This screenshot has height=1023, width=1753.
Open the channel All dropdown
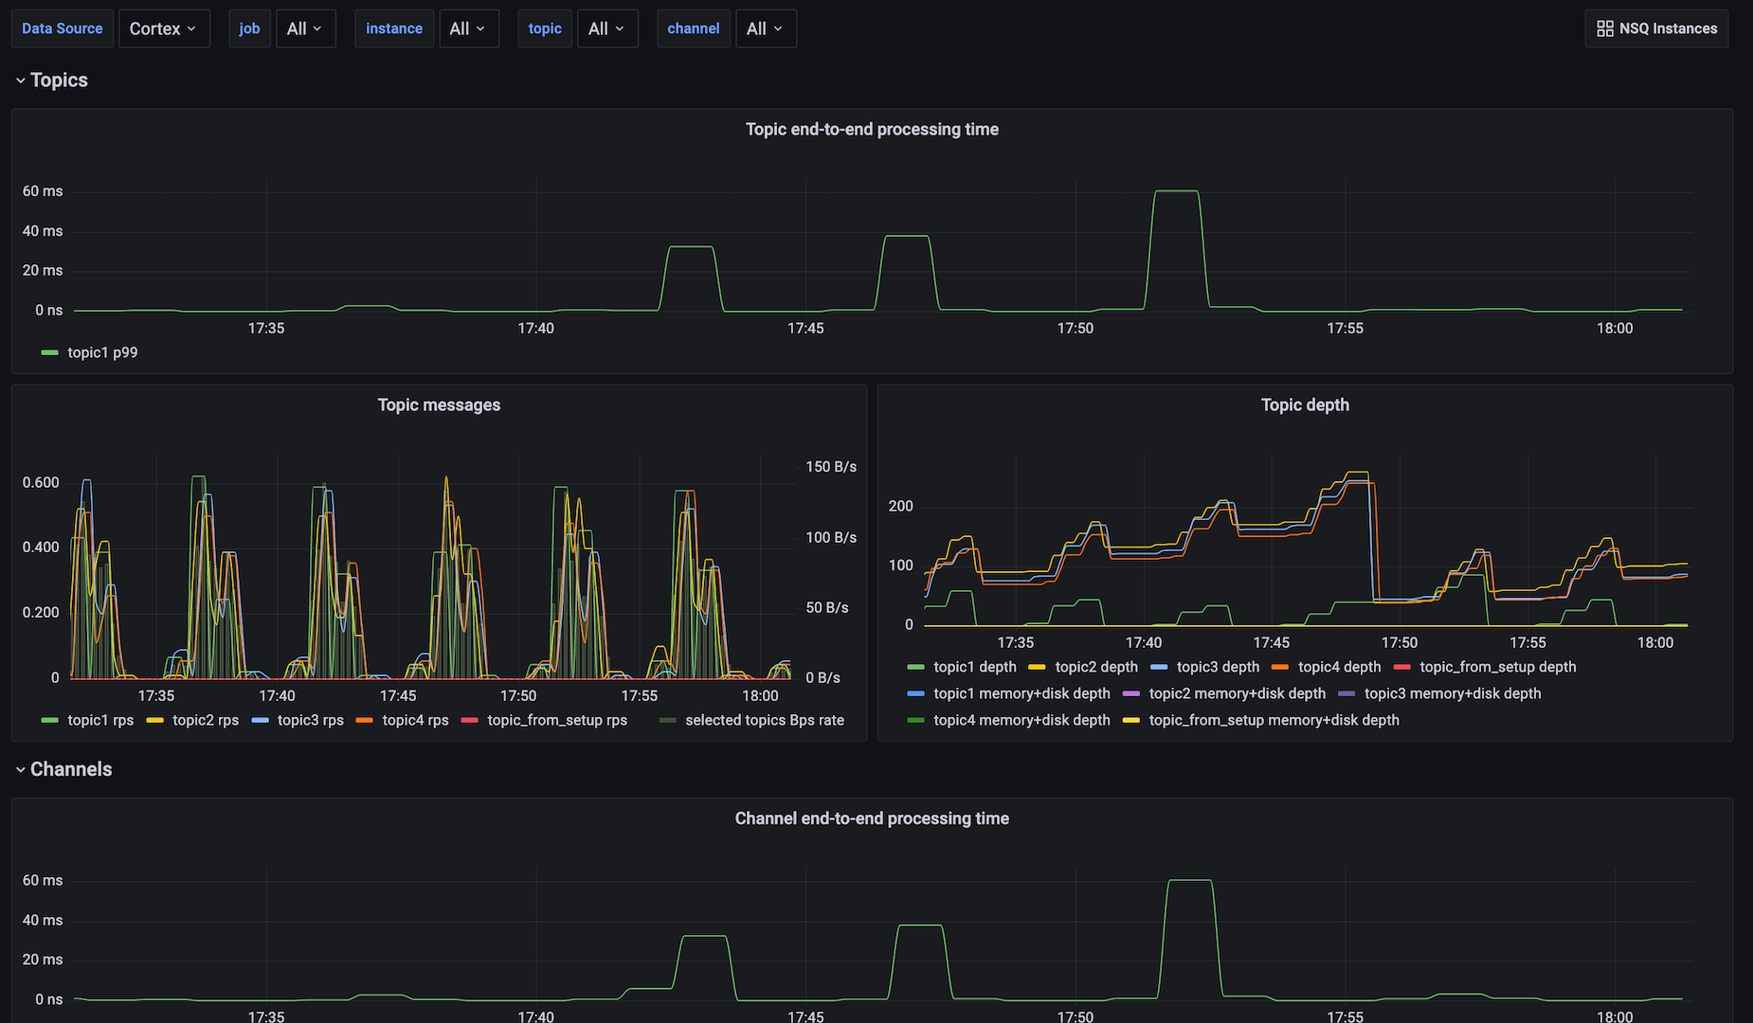(766, 28)
